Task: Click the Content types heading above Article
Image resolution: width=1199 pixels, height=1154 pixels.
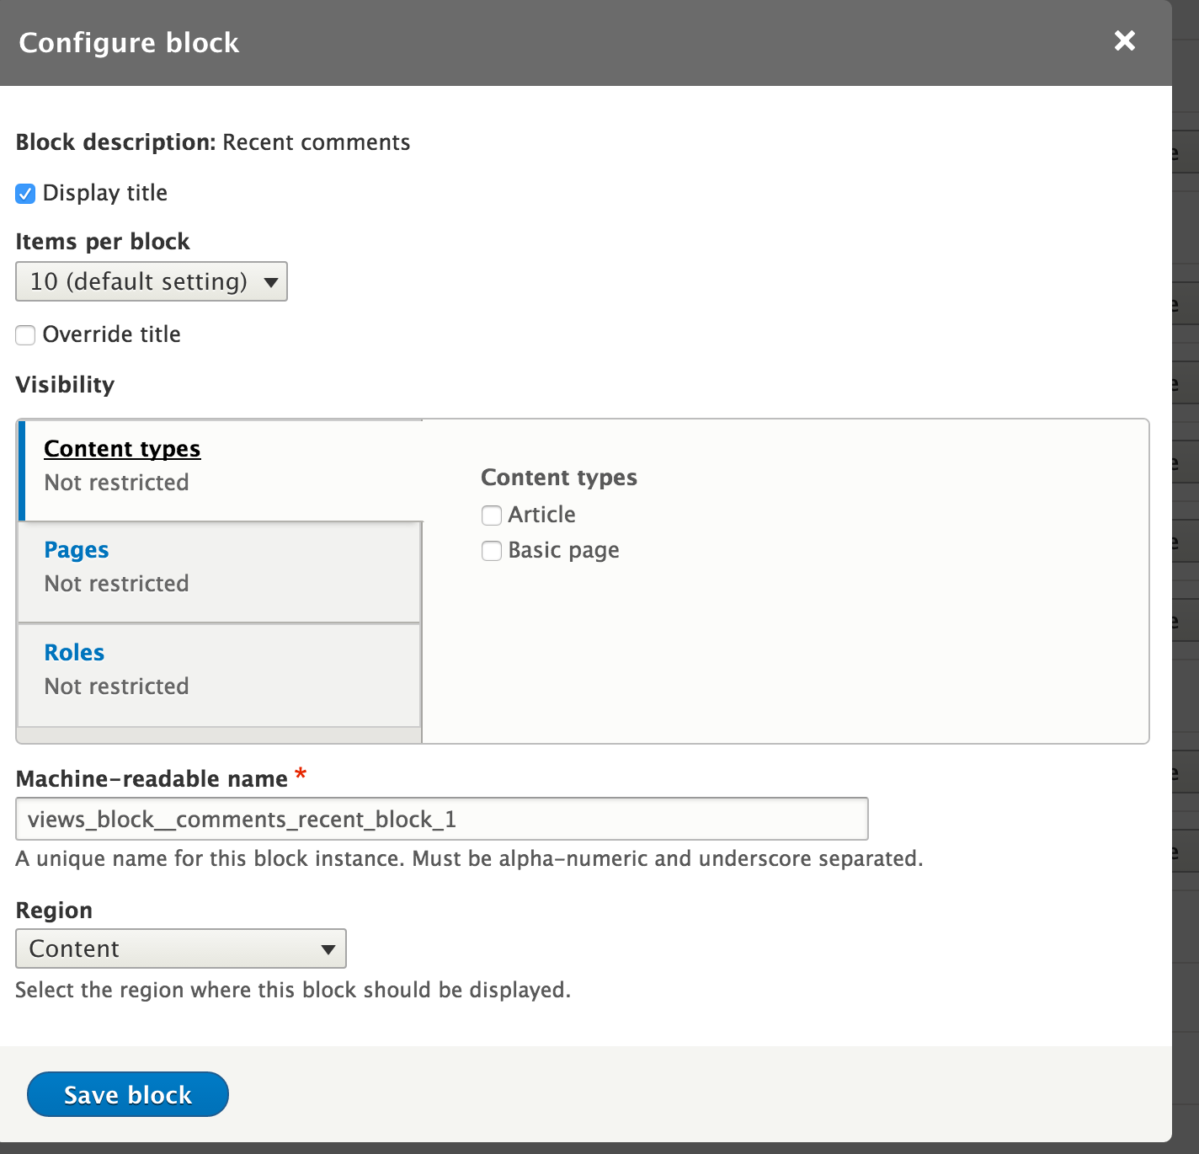Action: [559, 478]
